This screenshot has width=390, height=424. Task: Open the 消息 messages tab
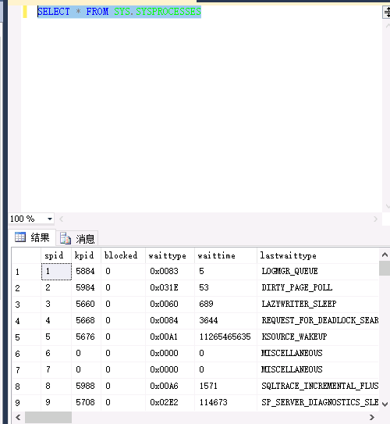click(x=77, y=238)
